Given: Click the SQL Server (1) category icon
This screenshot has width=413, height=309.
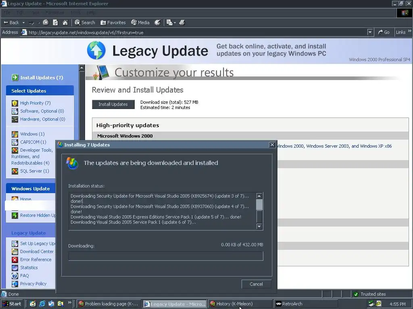Looking at the screenshot, I should (15, 171).
